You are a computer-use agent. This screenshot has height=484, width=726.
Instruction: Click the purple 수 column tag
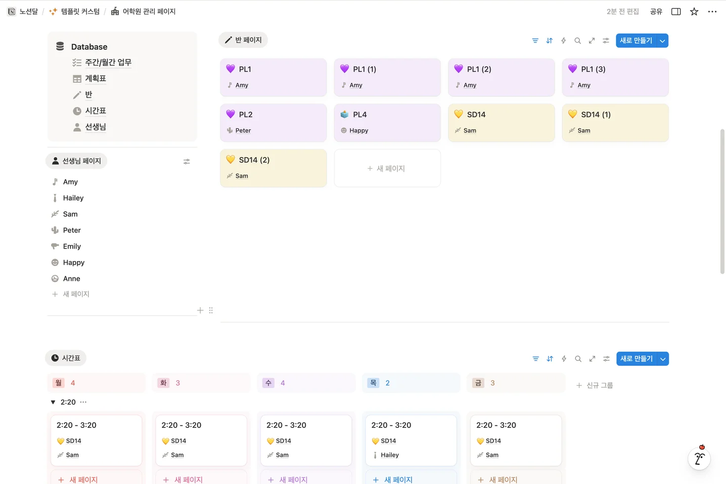click(268, 383)
